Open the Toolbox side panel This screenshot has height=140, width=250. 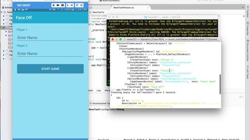[x=248, y=12]
